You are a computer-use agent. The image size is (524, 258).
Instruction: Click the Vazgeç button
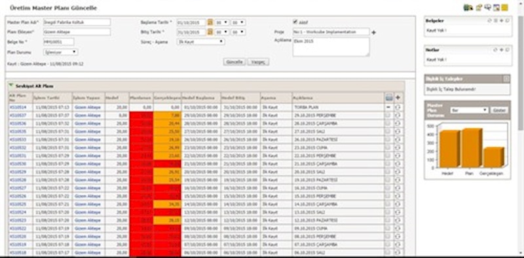point(258,62)
